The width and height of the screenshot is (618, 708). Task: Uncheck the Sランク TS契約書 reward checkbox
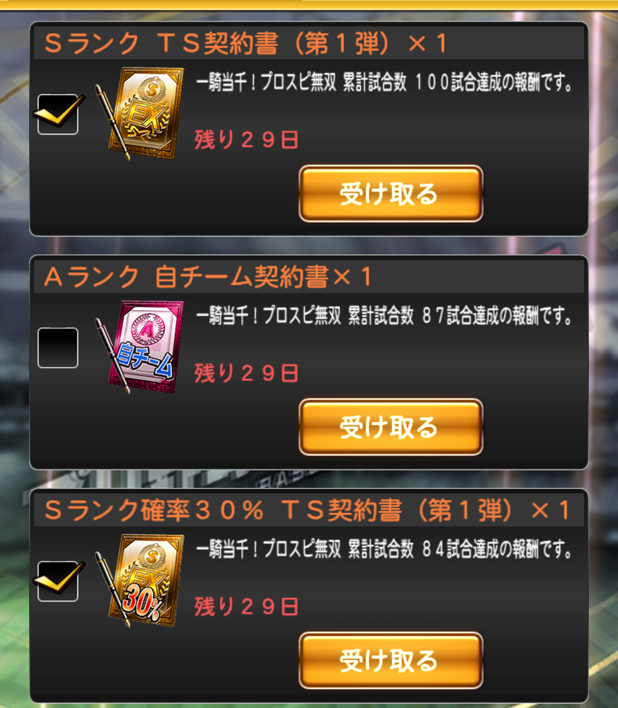58,114
